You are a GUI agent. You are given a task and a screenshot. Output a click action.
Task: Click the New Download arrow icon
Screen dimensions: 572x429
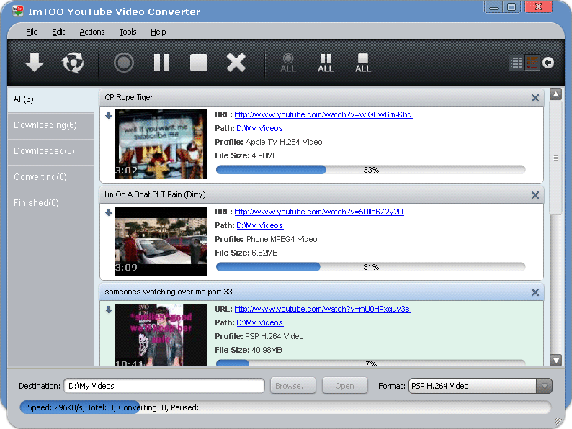click(x=35, y=63)
